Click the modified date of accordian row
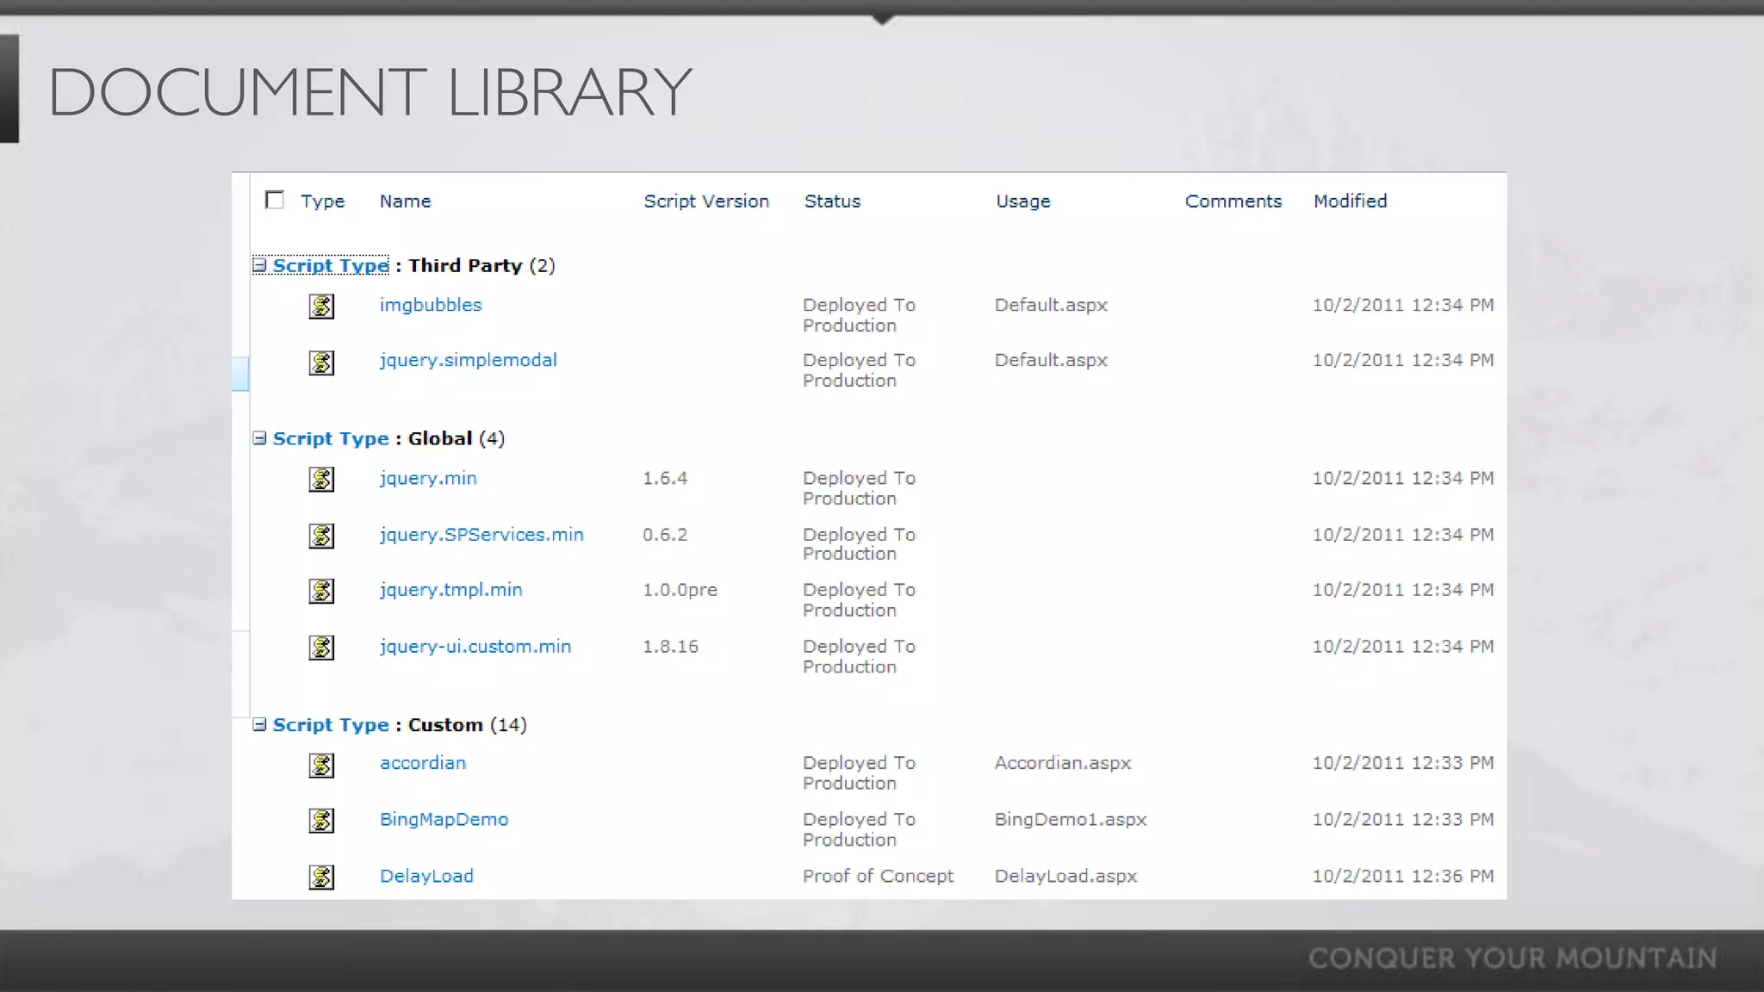 [1403, 763]
